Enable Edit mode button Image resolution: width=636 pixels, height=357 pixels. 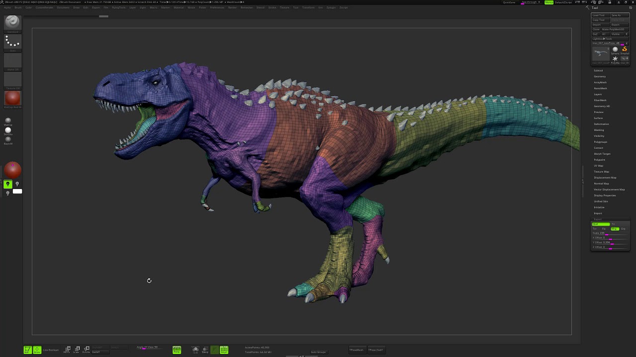[x=27, y=350]
